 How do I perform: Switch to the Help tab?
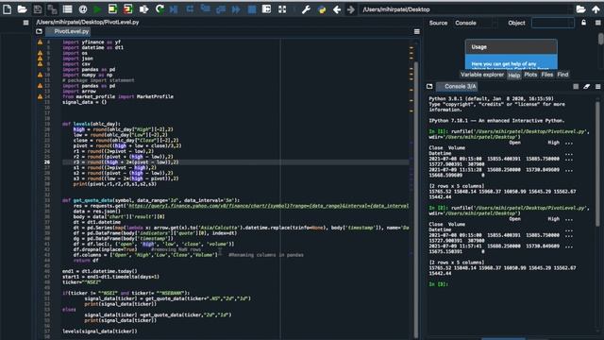(513, 75)
